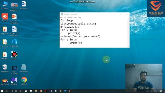
Task: Open the File menu in Notepad
Action: [61, 18]
